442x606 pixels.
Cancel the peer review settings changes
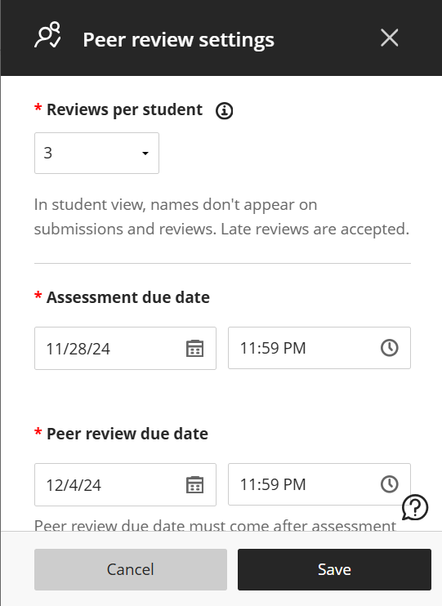(x=131, y=569)
